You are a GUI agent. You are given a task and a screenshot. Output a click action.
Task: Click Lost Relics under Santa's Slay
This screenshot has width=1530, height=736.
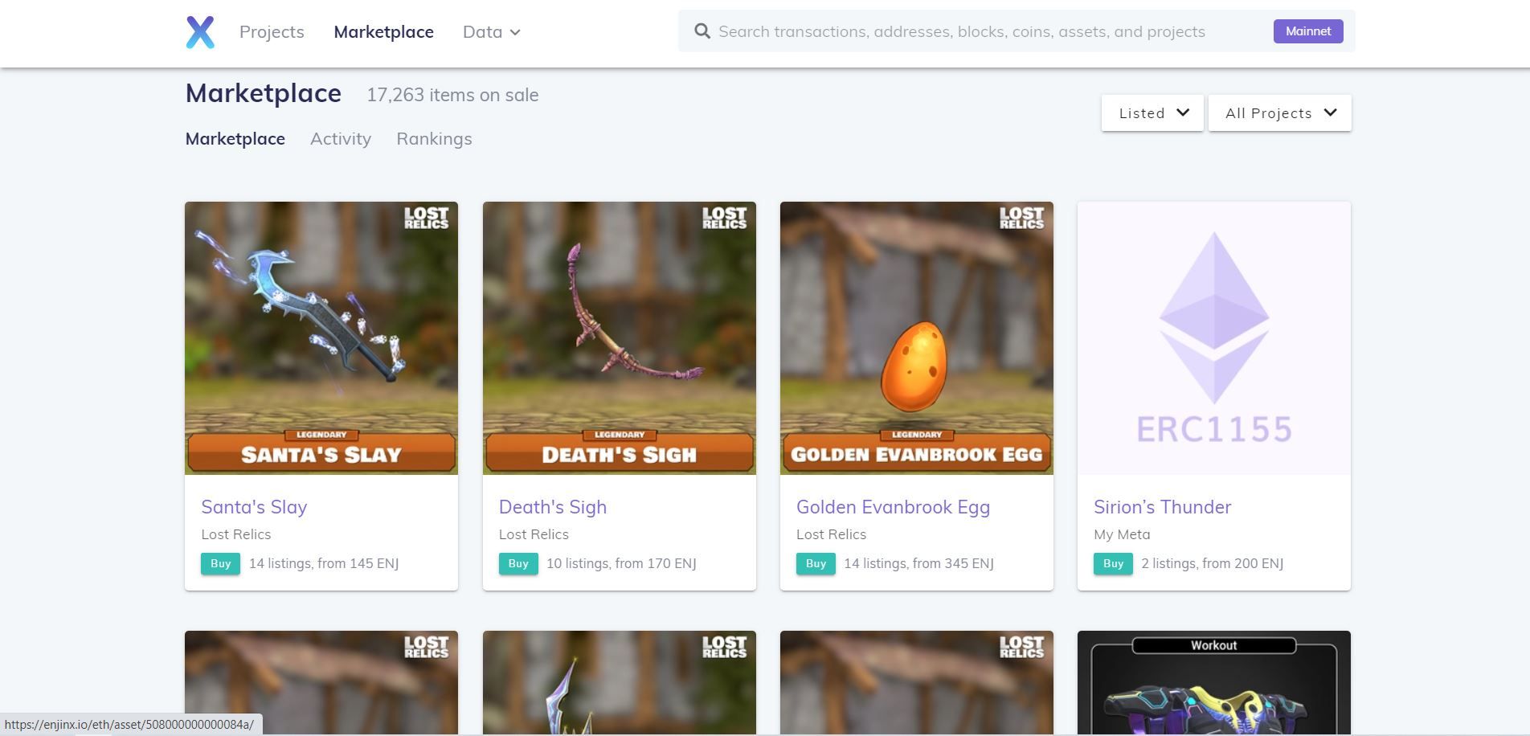point(236,534)
